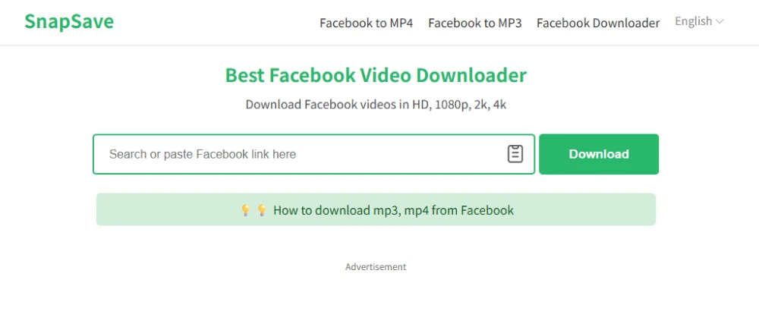Open the Facebook to MP3 page
The image size is (759, 327).
point(475,23)
